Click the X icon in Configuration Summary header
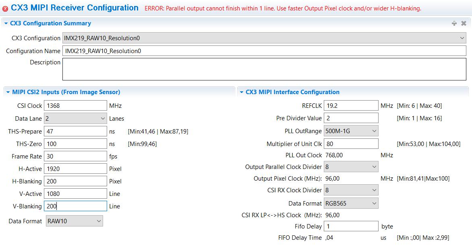This screenshot has width=472, height=247. [464, 23]
